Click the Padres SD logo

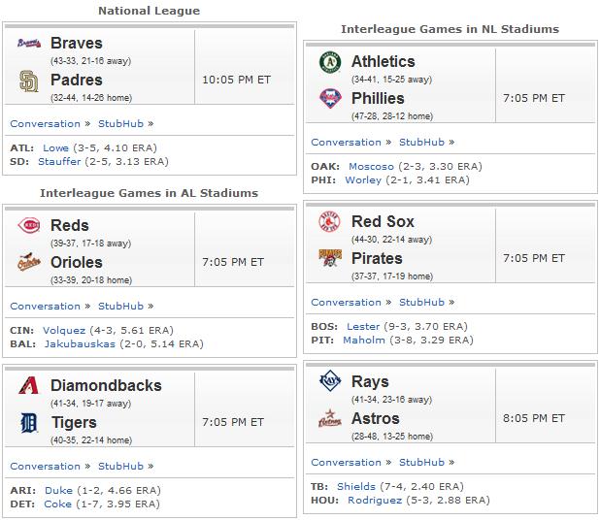29,81
